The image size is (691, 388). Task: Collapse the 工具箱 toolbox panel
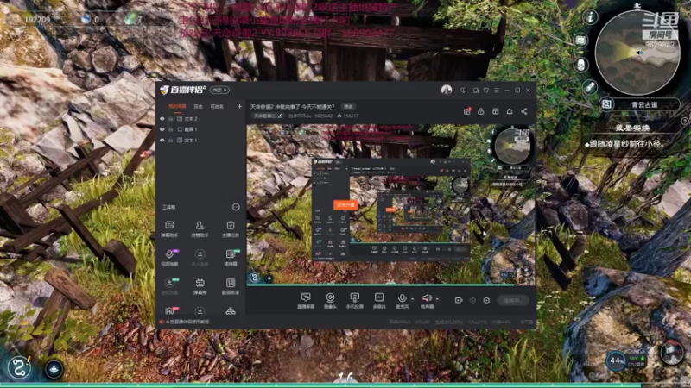tap(236, 207)
